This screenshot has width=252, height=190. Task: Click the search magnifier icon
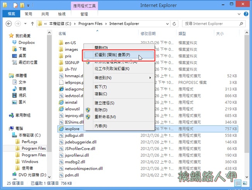[x=241, y=24]
